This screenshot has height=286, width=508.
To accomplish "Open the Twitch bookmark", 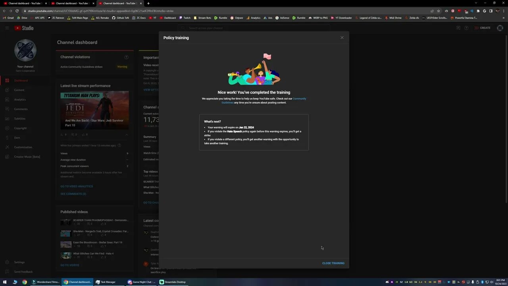I will point(185,18).
